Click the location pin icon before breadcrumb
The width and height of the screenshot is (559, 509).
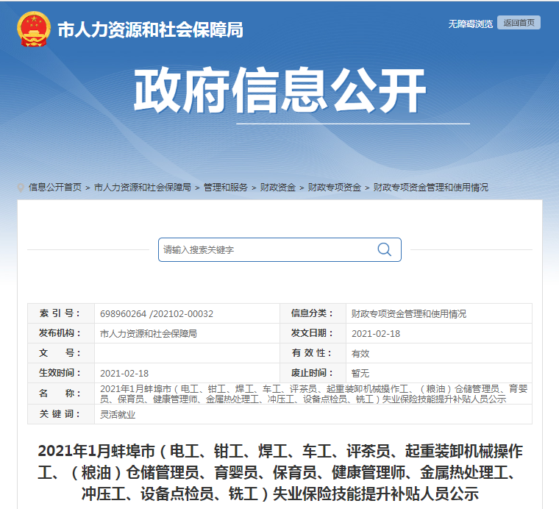[x=21, y=188]
